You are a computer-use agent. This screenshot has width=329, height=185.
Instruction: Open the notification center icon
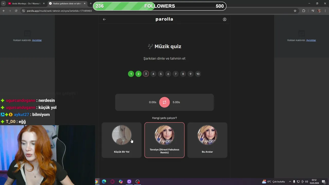click(x=324, y=182)
